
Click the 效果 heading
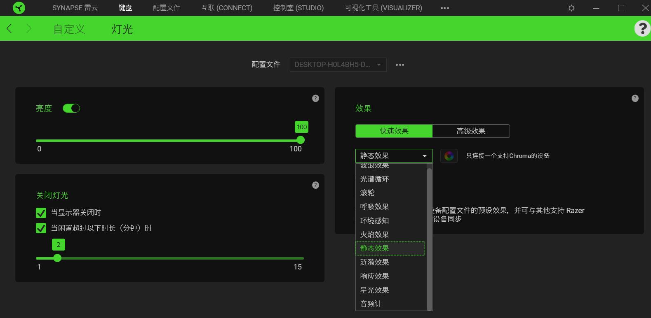(363, 108)
